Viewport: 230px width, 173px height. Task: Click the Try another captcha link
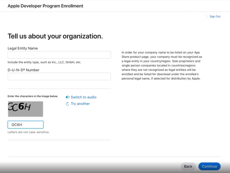[x=80, y=104]
